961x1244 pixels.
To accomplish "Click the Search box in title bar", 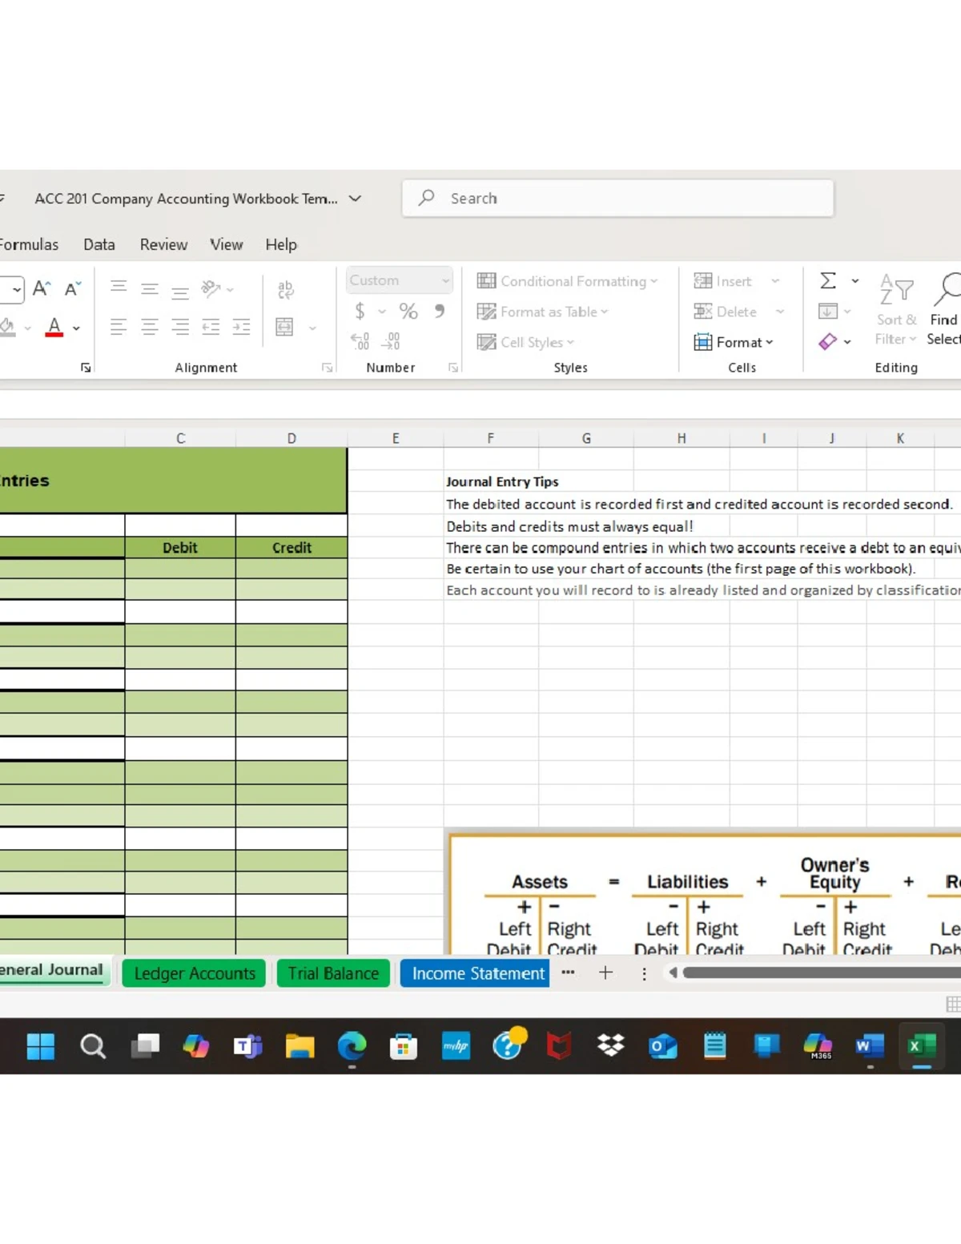I will [x=617, y=199].
